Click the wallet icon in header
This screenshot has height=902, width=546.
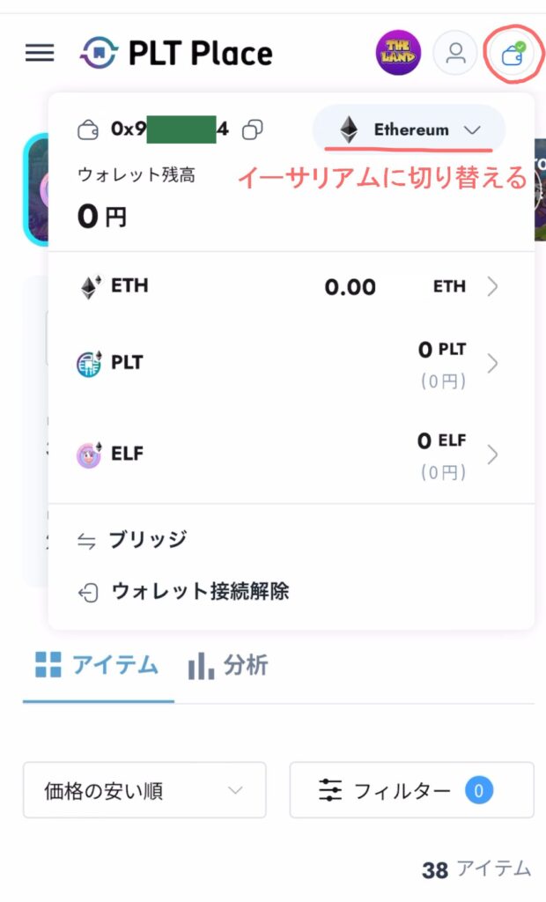(512, 54)
